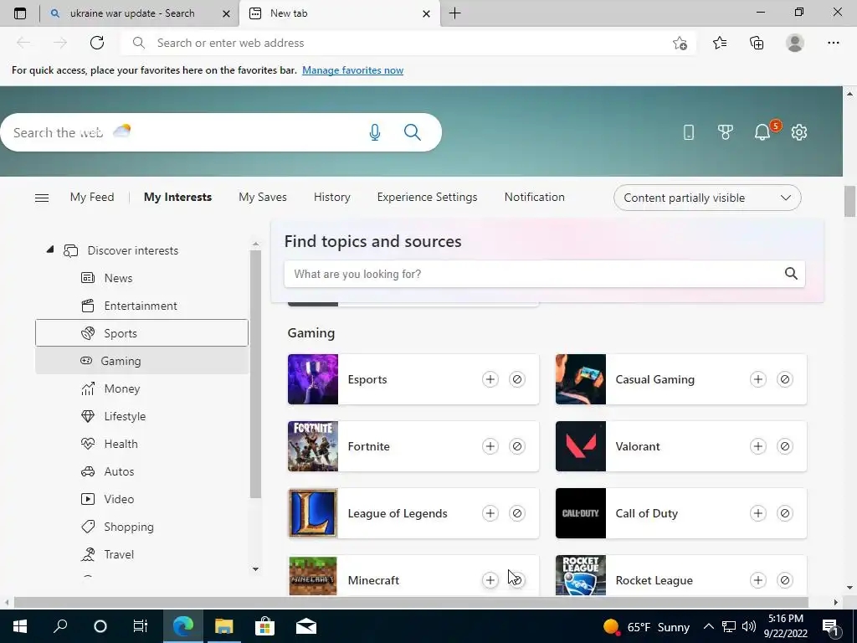The image size is (857, 643).
Task: Select Autos in interests sidebar
Action: [x=141, y=471]
